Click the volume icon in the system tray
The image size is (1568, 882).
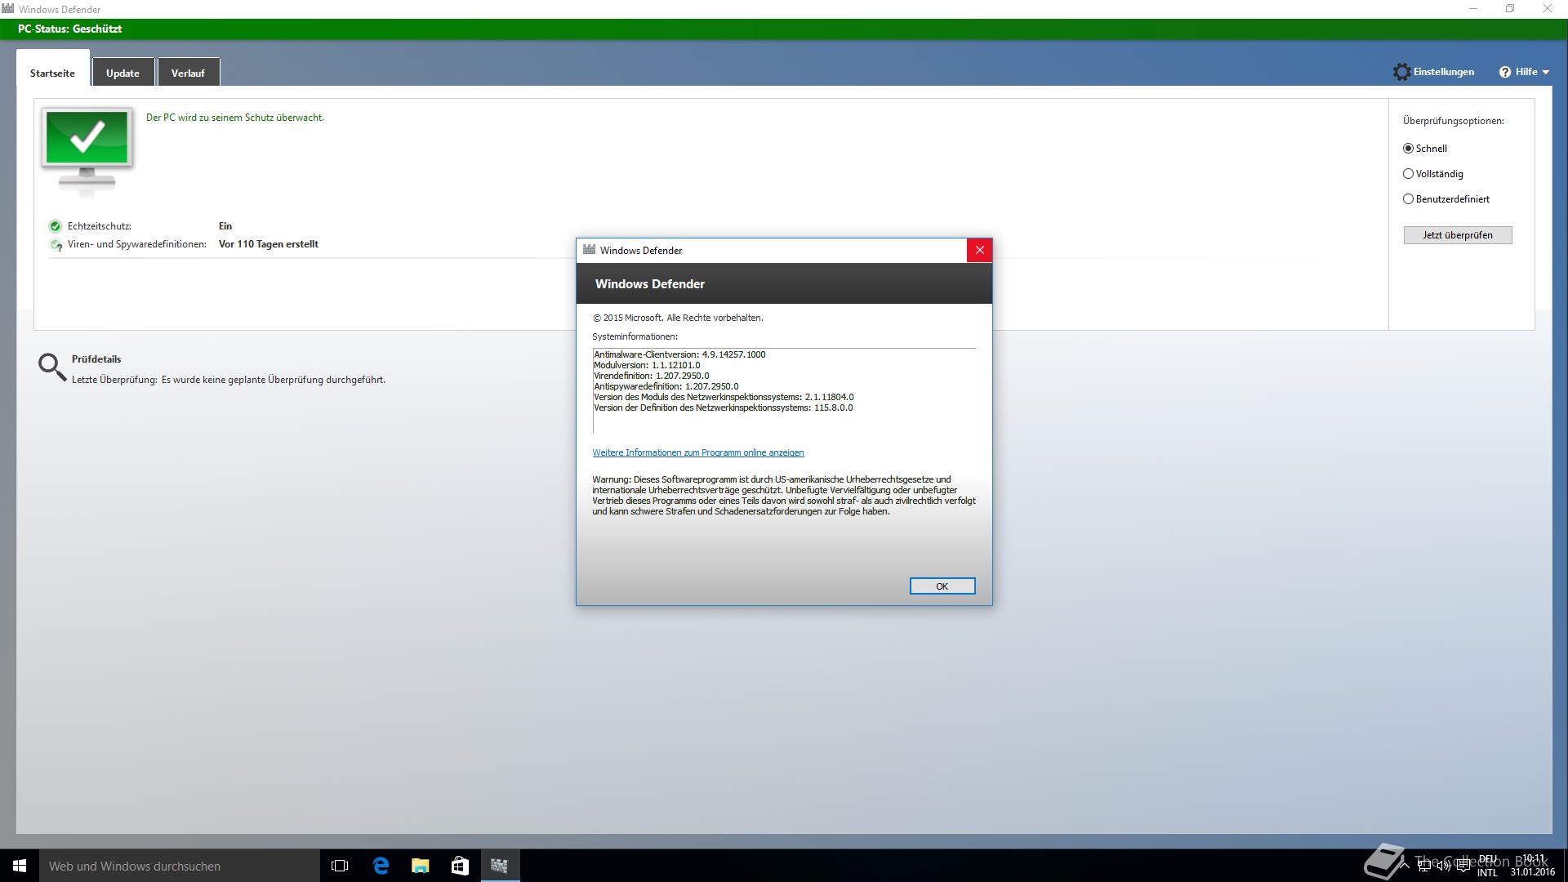tap(1443, 866)
